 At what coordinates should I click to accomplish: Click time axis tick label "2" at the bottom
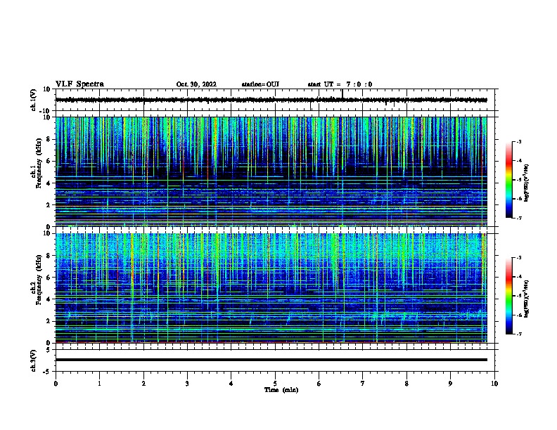coord(143,384)
